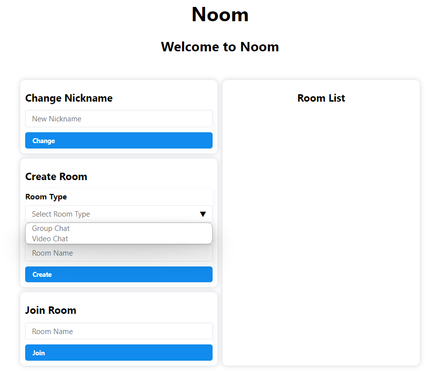Image resolution: width=439 pixels, height=375 pixels.
Task: Choose Group Chat from the dropdown list
Action: [x=51, y=228]
